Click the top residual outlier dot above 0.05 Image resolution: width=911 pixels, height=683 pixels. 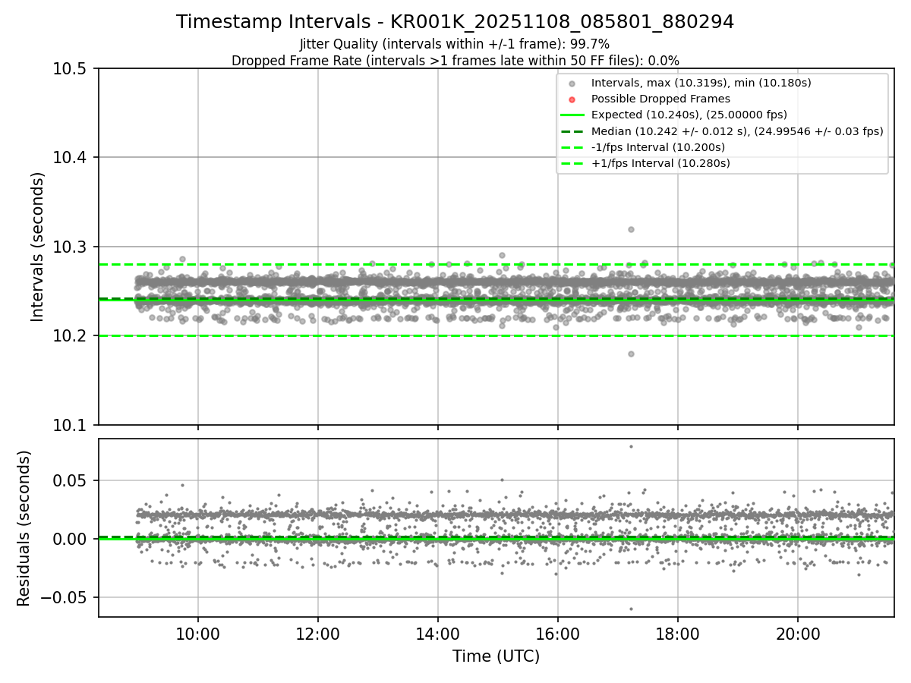click(x=631, y=446)
